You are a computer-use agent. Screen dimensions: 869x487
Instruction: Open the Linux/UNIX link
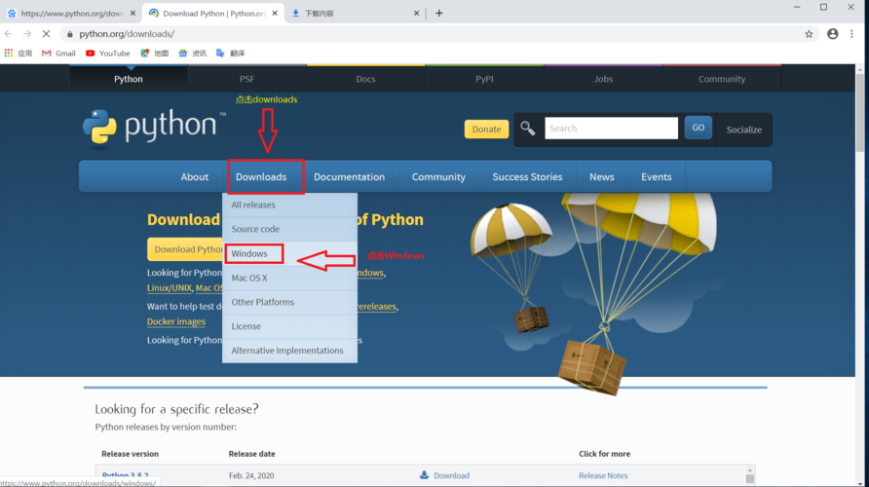170,288
